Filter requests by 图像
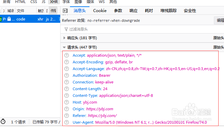The image size is (224, 127). 78,2
